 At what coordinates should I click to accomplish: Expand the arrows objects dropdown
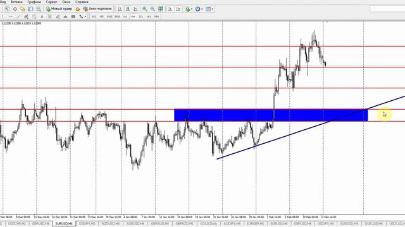[85, 16]
